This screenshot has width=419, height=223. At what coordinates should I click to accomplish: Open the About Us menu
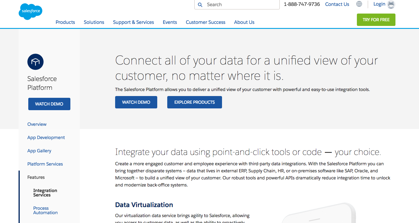[244, 22]
